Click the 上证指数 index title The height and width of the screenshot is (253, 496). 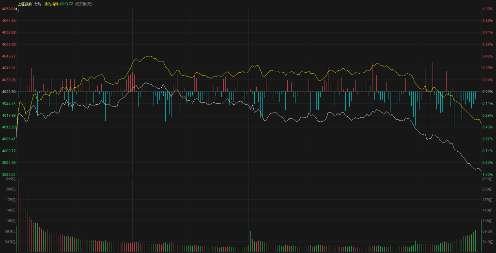[x=25, y=4]
